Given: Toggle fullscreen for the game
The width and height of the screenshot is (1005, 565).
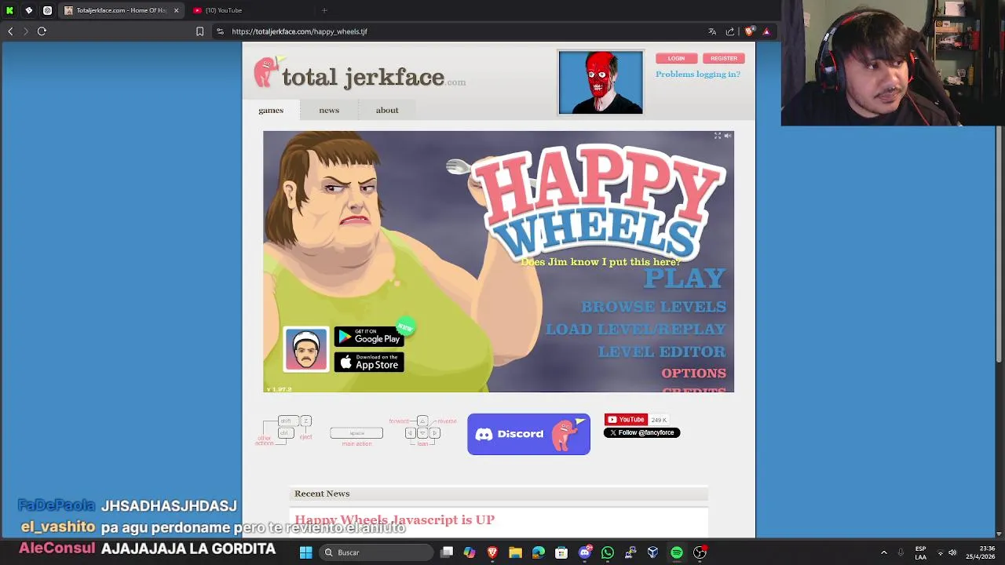Looking at the screenshot, I should [x=717, y=136].
